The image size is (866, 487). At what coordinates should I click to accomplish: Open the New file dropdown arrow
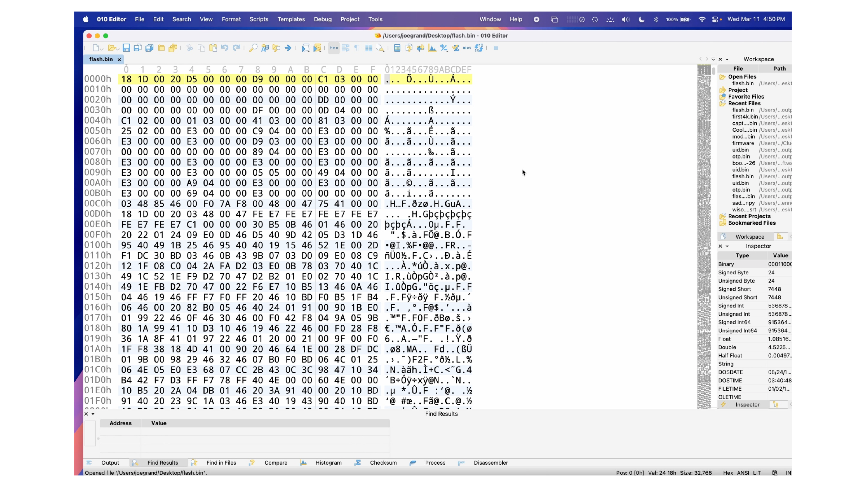click(102, 49)
